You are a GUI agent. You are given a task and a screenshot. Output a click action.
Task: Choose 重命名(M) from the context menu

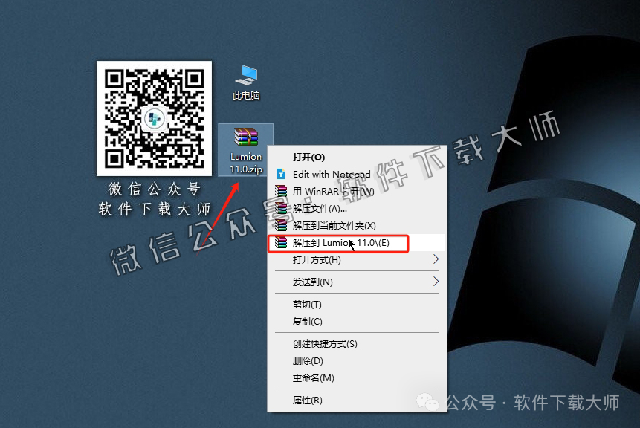tap(357, 378)
